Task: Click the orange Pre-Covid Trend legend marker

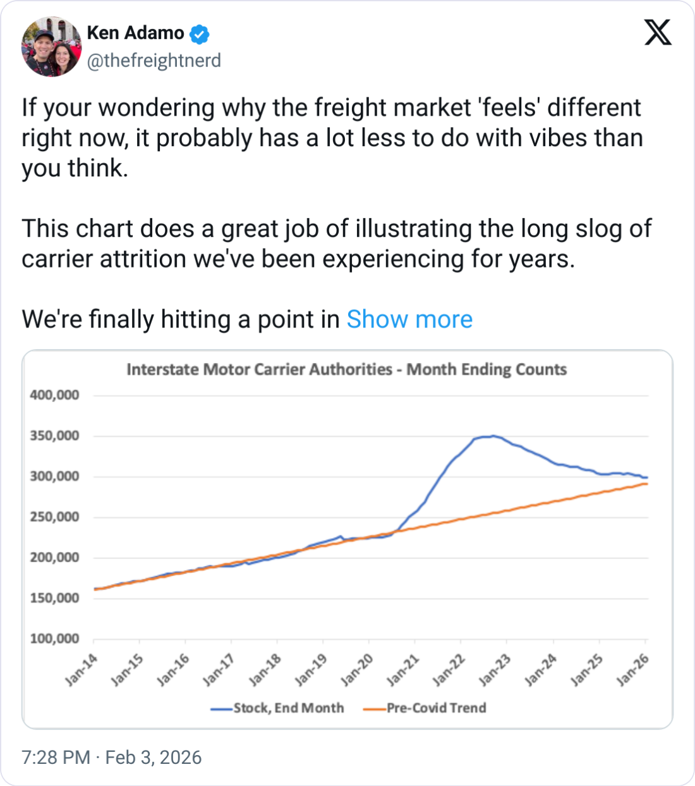Action: pos(375,709)
